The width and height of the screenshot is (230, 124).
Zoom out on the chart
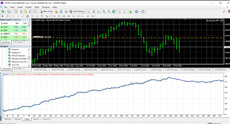[109, 11]
